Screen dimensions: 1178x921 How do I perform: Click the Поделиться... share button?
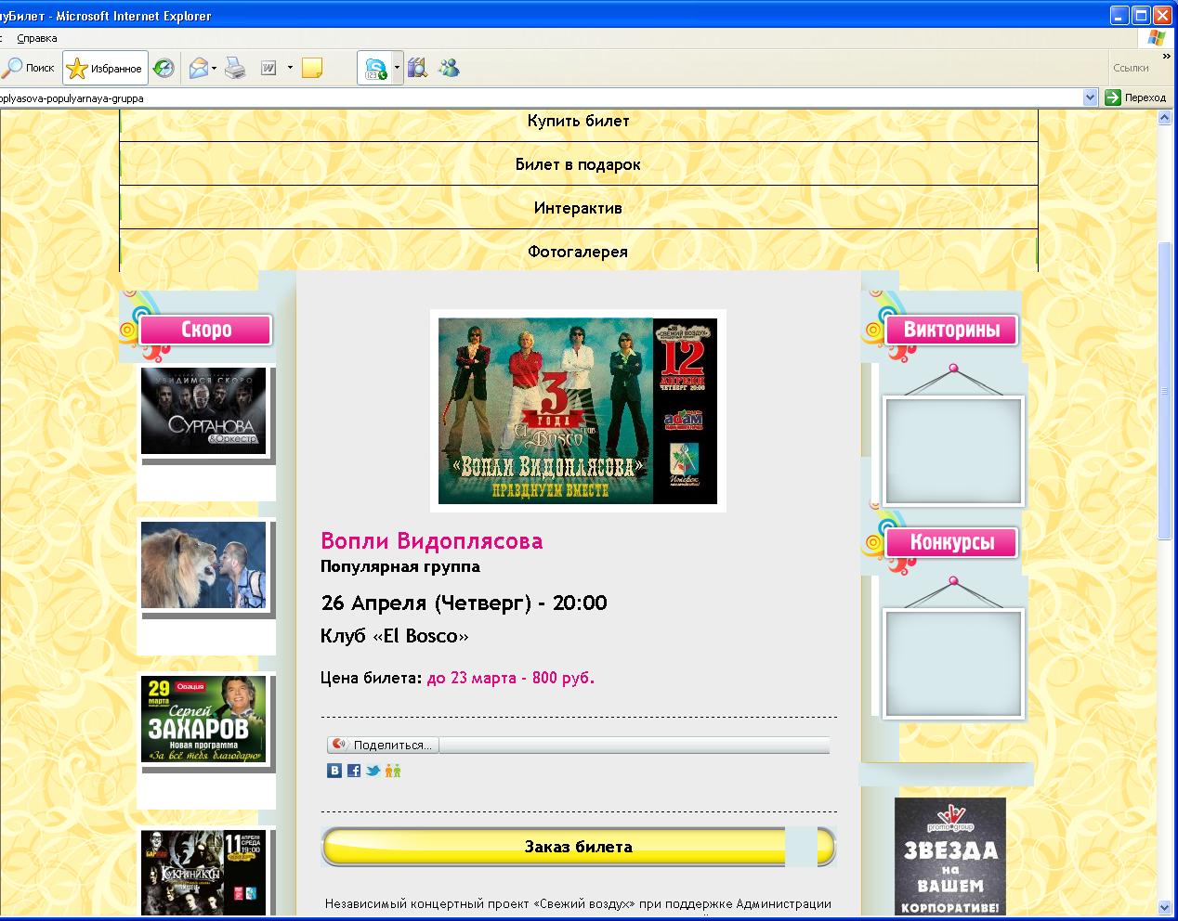point(383,745)
